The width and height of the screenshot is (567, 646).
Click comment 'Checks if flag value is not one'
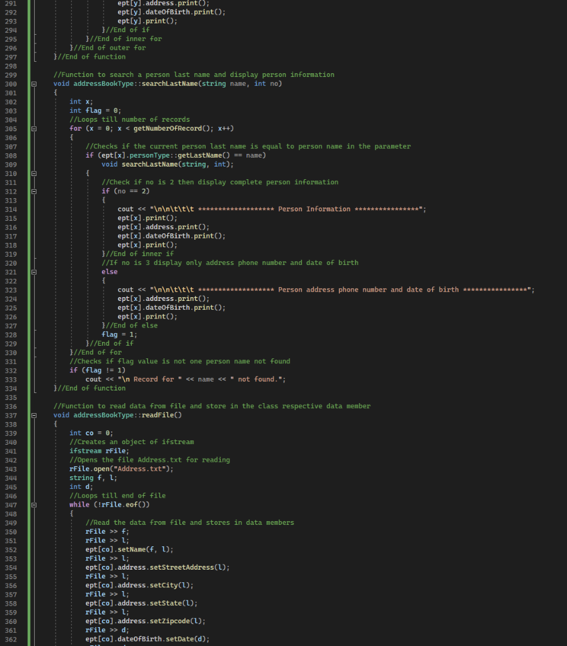pos(180,361)
